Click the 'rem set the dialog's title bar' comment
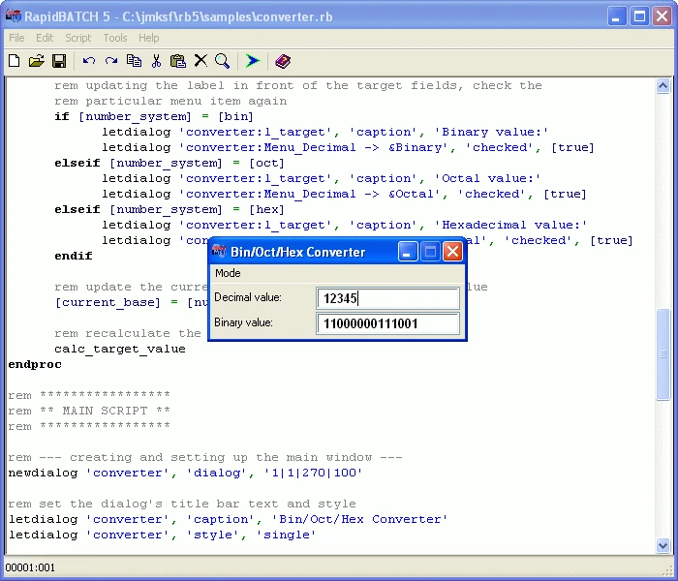Viewport: 678px width, 581px height. point(182,504)
